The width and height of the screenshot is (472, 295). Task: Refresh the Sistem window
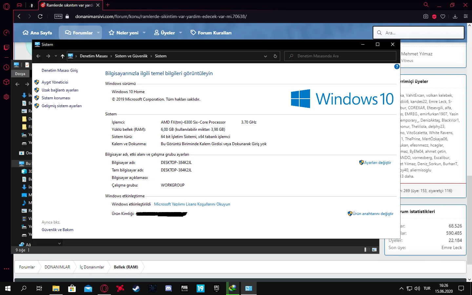click(275, 56)
